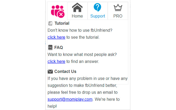Click the Contact Us envelope icon
This screenshot has width=176, height=110.
[x=50, y=71]
